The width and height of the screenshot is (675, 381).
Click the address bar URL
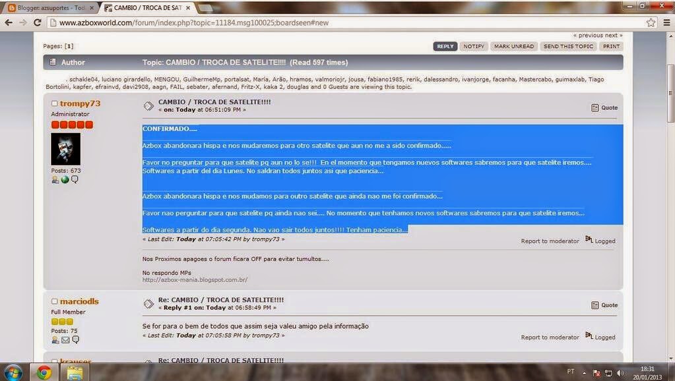click(x=194, y=22)
